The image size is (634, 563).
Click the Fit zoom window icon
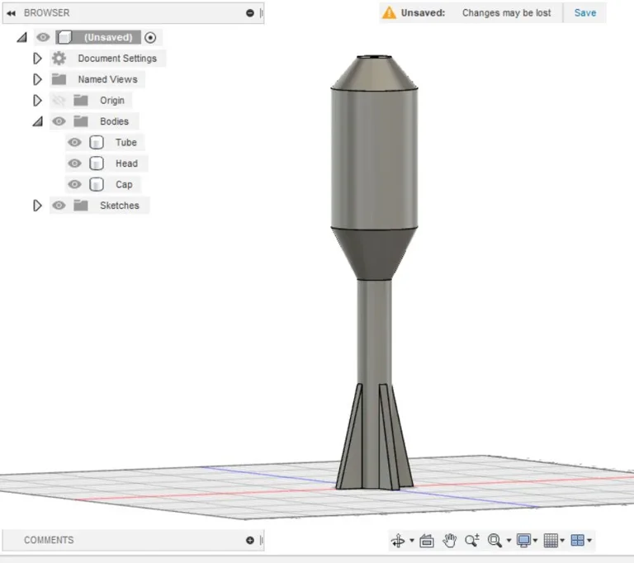[494, 541]
